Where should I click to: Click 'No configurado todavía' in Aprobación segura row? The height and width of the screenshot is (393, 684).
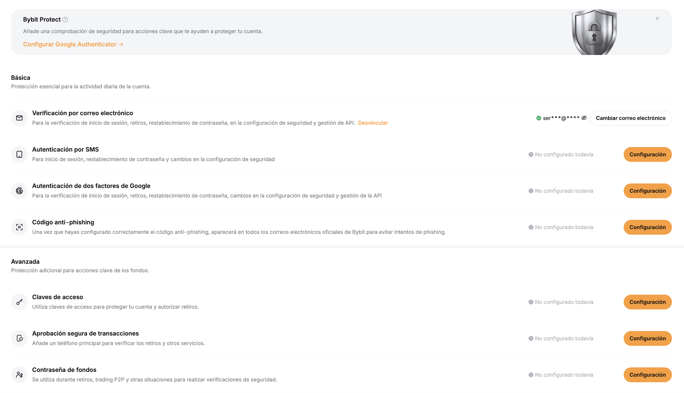(x=564, y=339)
